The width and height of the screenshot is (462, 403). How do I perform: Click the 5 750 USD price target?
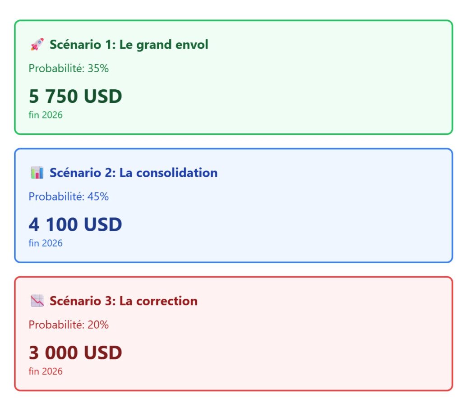point(75,96)
